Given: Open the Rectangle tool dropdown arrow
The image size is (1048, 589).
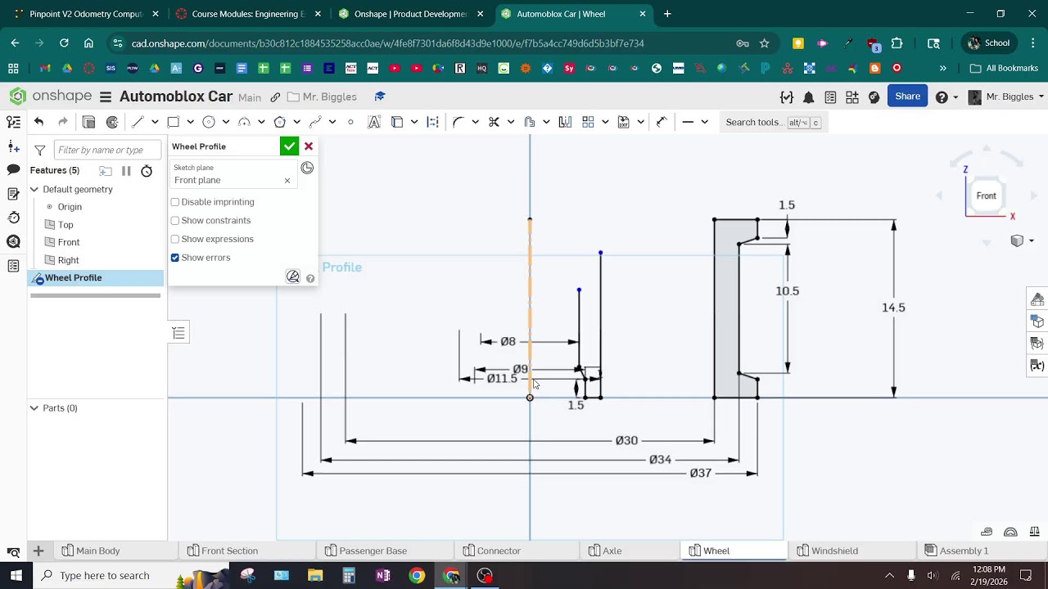Looking at the screenshot, I should (190, 122).
